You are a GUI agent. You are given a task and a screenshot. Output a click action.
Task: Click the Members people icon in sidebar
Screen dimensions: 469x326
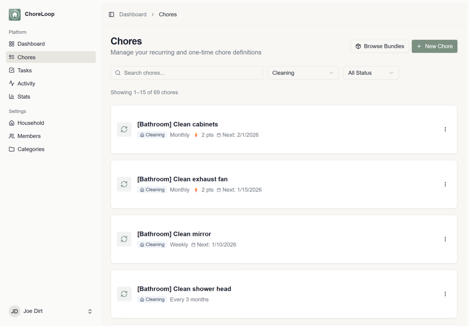(12, 136)
